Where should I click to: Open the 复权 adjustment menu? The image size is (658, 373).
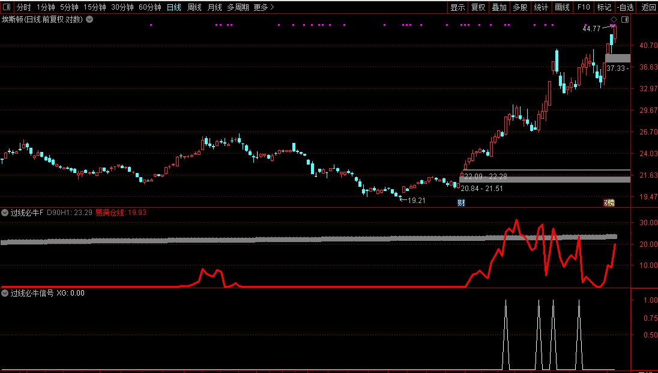click(478, 7)
